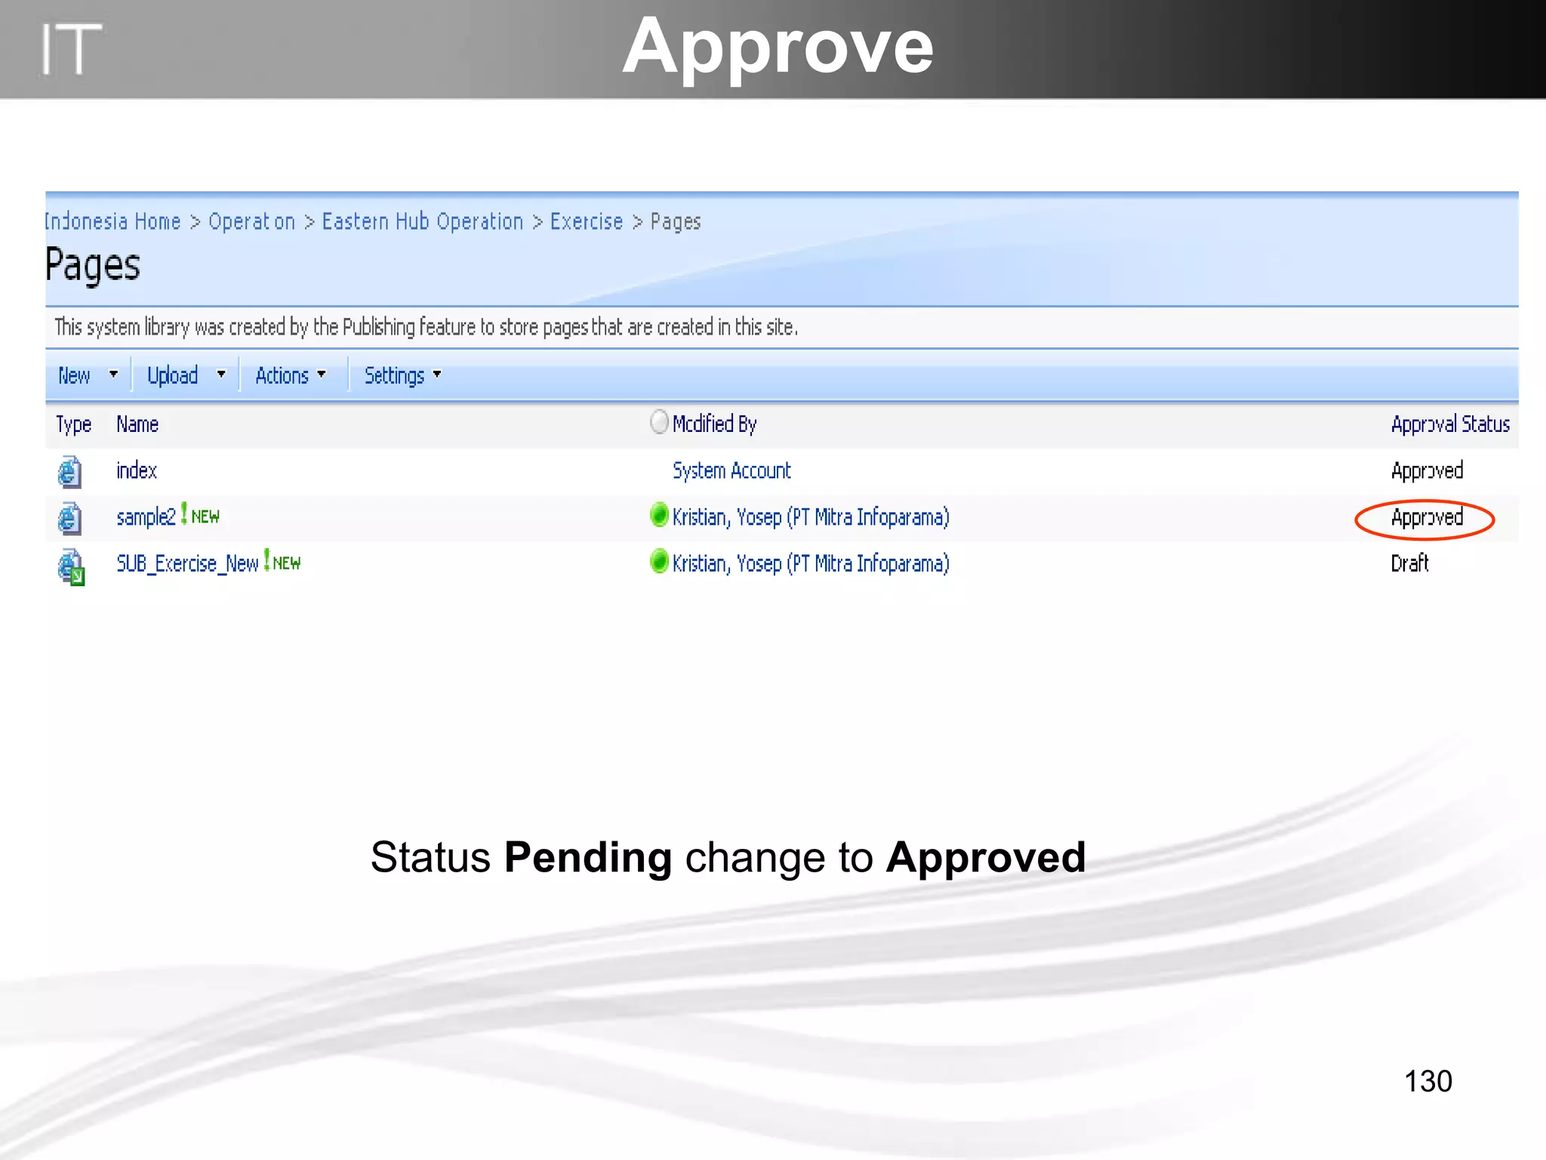The height and width of the screenshot is (1160, 1546).
Task: Open the New dropdown arrow
Action: [x=113, y=374]
